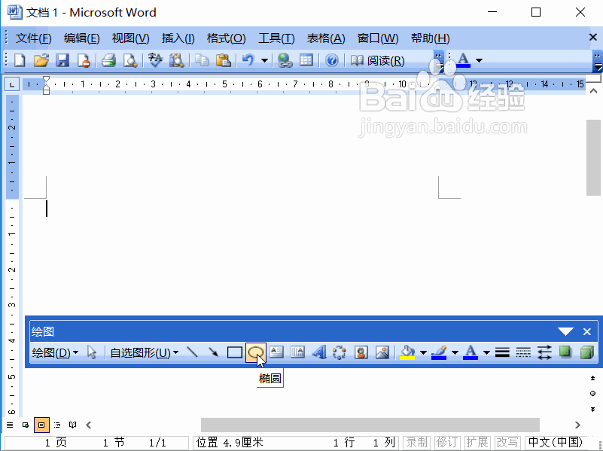Insert Clip Art from Drawing toolbar
The height and width of the screenshot is (451, 603).
(361, 352)
